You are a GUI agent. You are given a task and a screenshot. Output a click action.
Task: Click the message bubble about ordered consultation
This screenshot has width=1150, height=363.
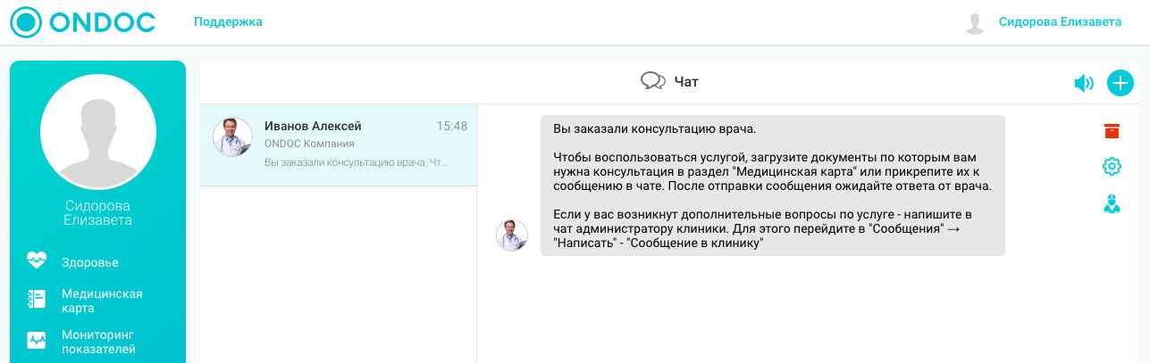click(x=772, y=186)
